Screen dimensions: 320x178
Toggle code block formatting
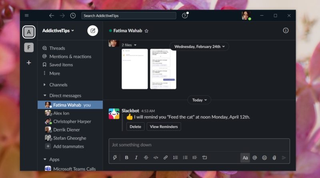point(204,157)
